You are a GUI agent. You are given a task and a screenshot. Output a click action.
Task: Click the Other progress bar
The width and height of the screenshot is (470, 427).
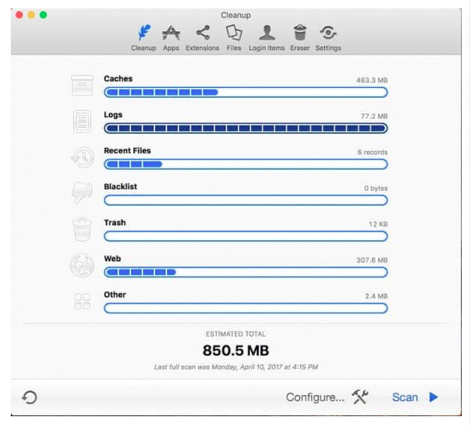pos(246,308)
